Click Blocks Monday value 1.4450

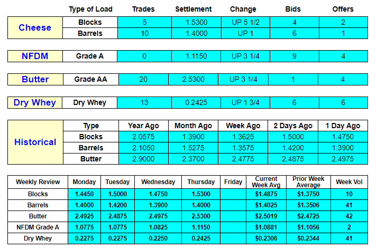[84, 194]
